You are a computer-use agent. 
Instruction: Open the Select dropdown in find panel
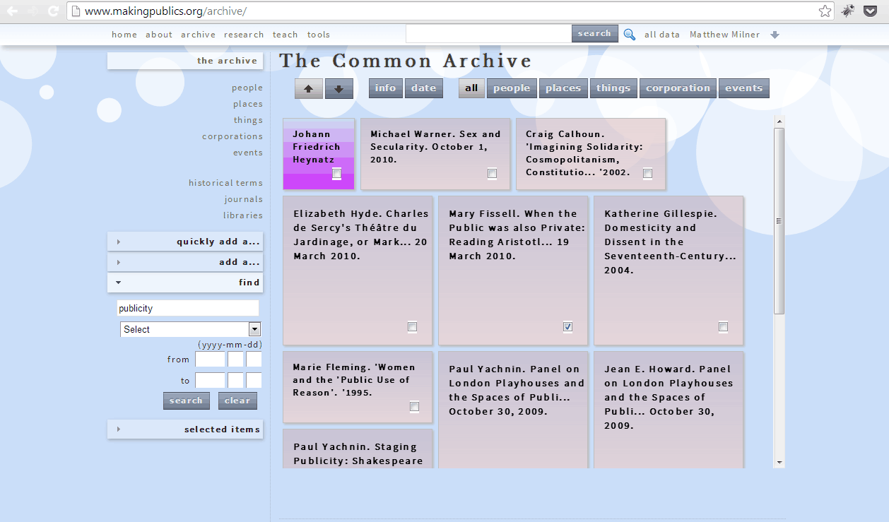[191, 329]
